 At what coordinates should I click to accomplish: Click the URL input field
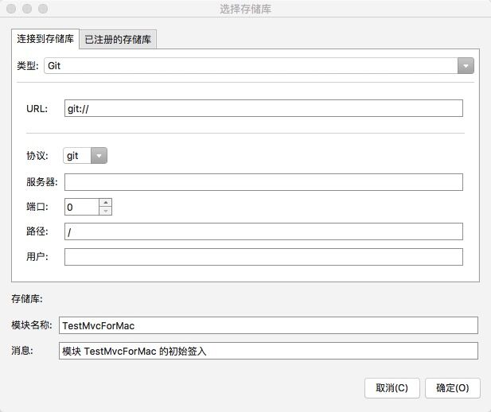pos(263,108)
